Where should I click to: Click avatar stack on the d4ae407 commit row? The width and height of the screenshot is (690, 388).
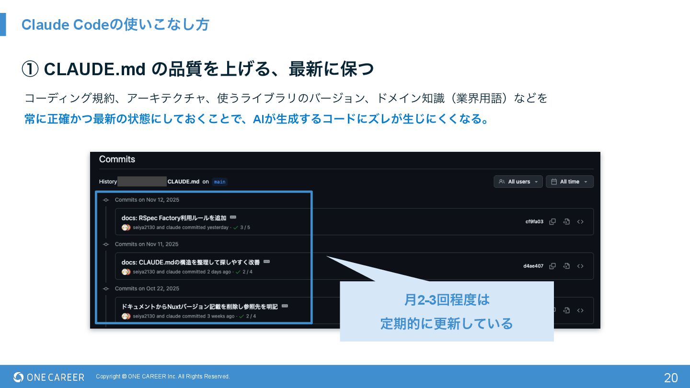126,272
